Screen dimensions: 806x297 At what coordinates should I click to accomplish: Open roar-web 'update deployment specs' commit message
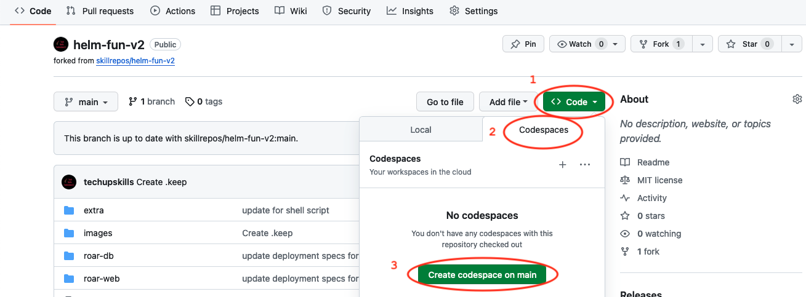(x=300, y=279)
